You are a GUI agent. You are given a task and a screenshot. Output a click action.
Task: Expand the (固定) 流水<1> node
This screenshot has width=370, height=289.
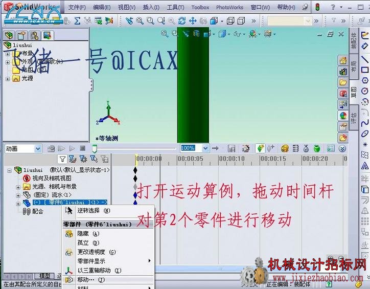[18, 195]
